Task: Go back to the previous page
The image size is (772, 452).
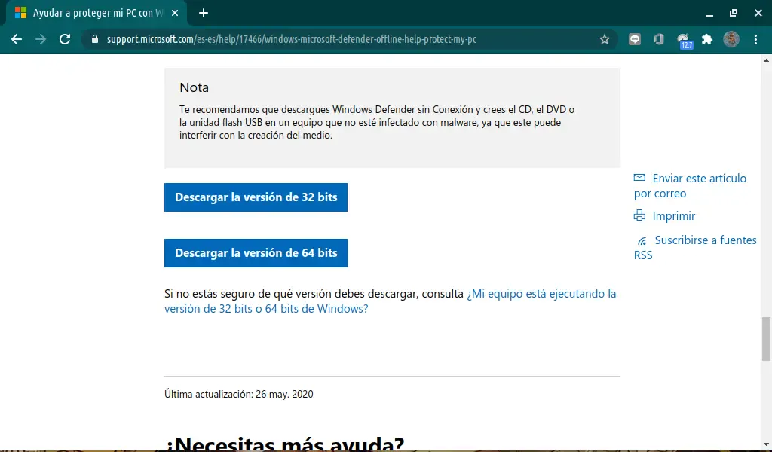Action: coord(17,39)
